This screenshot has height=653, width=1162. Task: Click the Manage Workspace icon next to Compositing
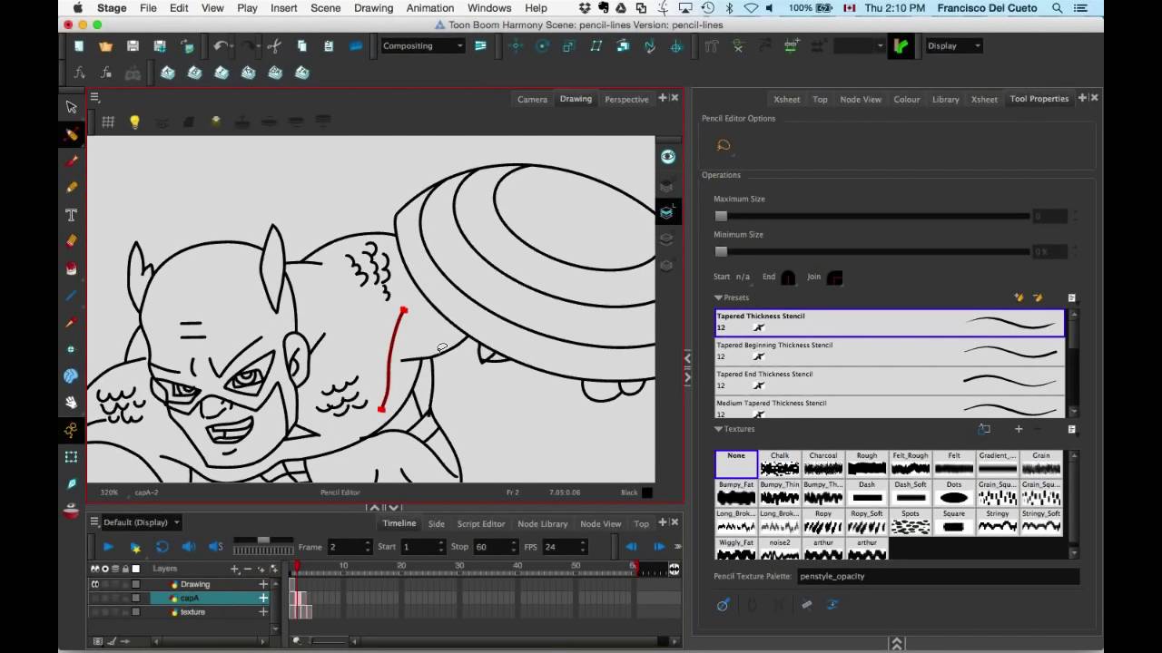[480, 46]
